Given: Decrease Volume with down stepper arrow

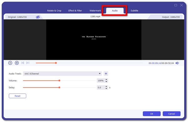Looking at the screenshot, I should [x=106, y=82].
